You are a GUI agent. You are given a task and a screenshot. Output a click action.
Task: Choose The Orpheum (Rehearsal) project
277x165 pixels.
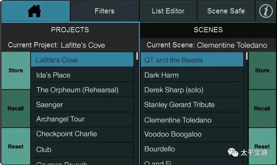(83, 90)
